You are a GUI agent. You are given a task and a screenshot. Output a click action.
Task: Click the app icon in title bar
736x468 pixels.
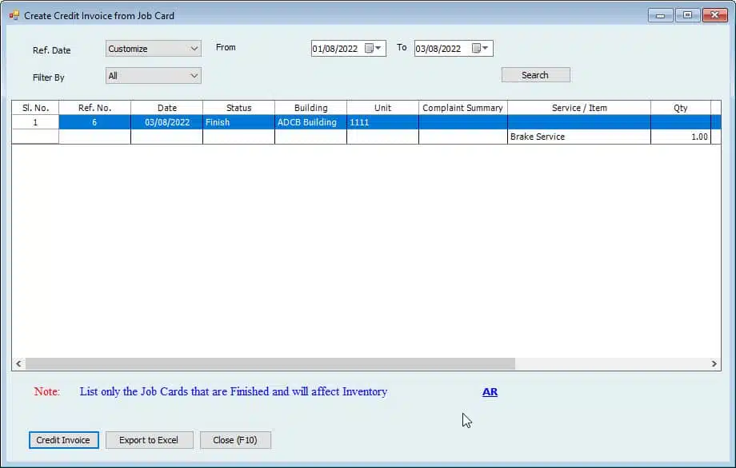coord(14,15)
